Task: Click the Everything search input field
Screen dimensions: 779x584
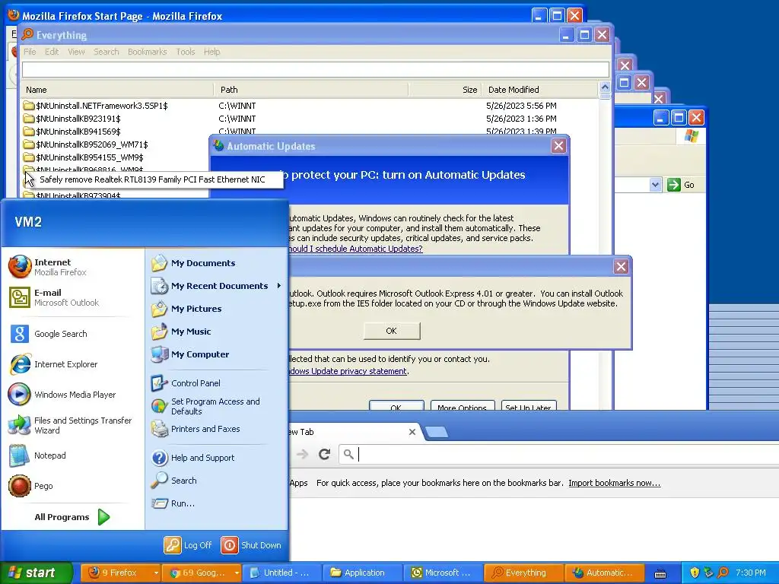Action: tap(316, 69)
